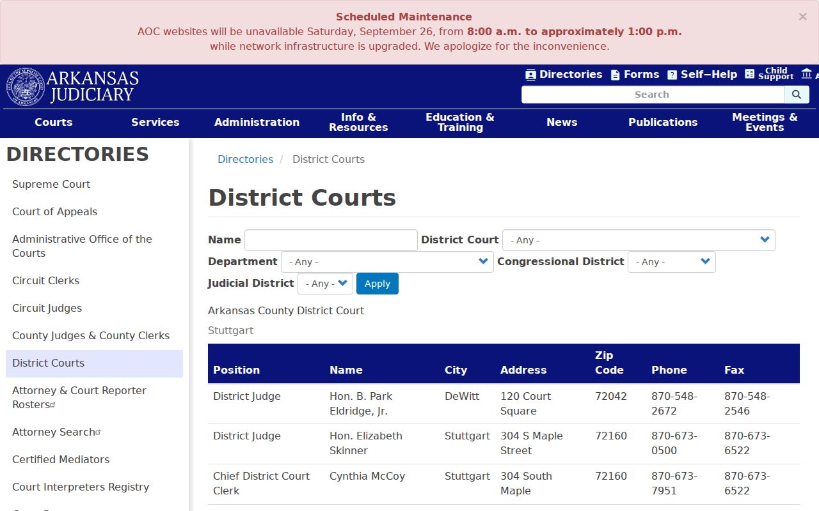The width and height of the screenshot is (819, 511).
Task: Dismiss the Scheduled Maintenance banner
Action: coord(802,17)
